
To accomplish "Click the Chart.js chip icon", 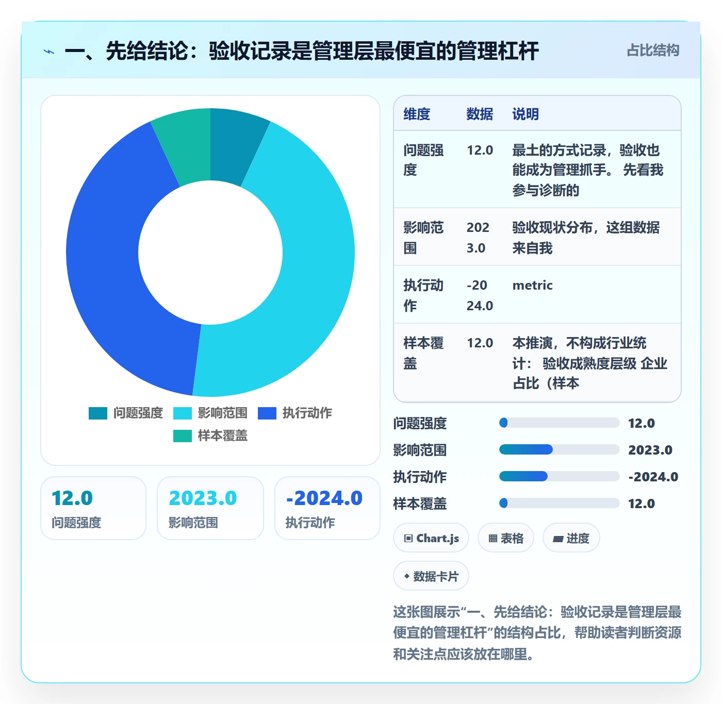I will (408, 539).
